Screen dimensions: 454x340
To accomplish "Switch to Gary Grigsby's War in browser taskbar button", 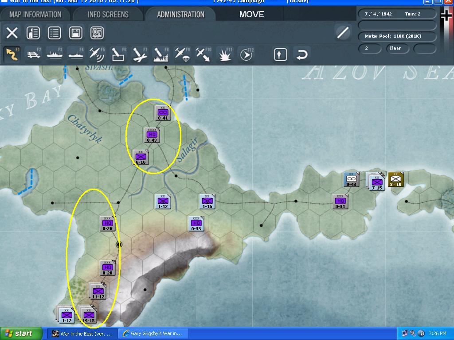I will 153,334.
